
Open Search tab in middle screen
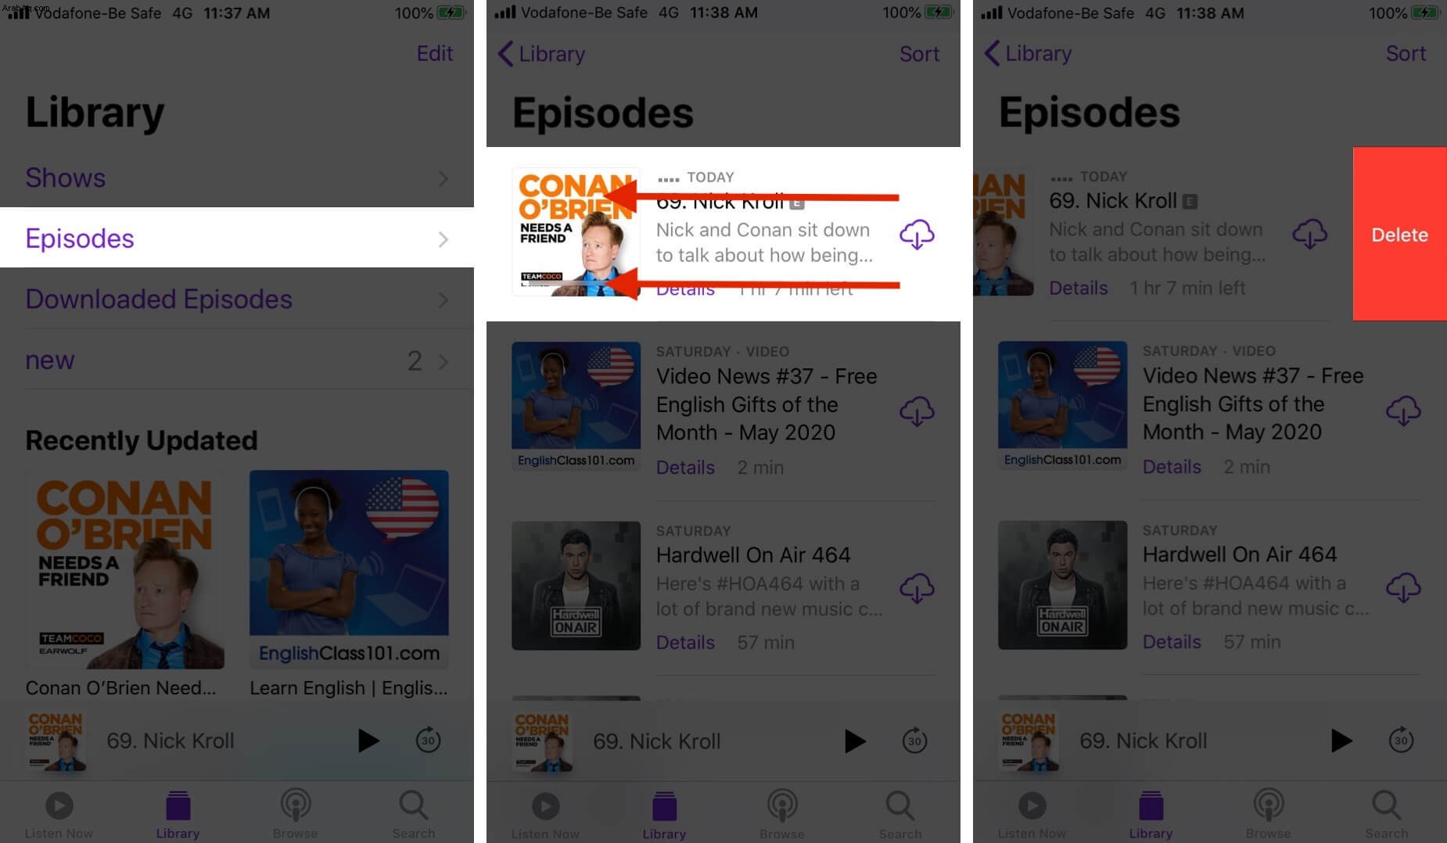[x=900, y=815]
